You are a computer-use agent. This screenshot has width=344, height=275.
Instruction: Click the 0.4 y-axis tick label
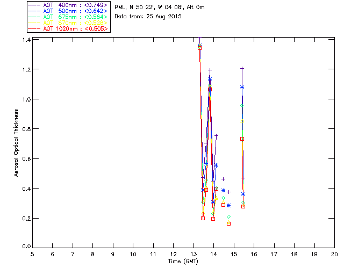[26, 189]
